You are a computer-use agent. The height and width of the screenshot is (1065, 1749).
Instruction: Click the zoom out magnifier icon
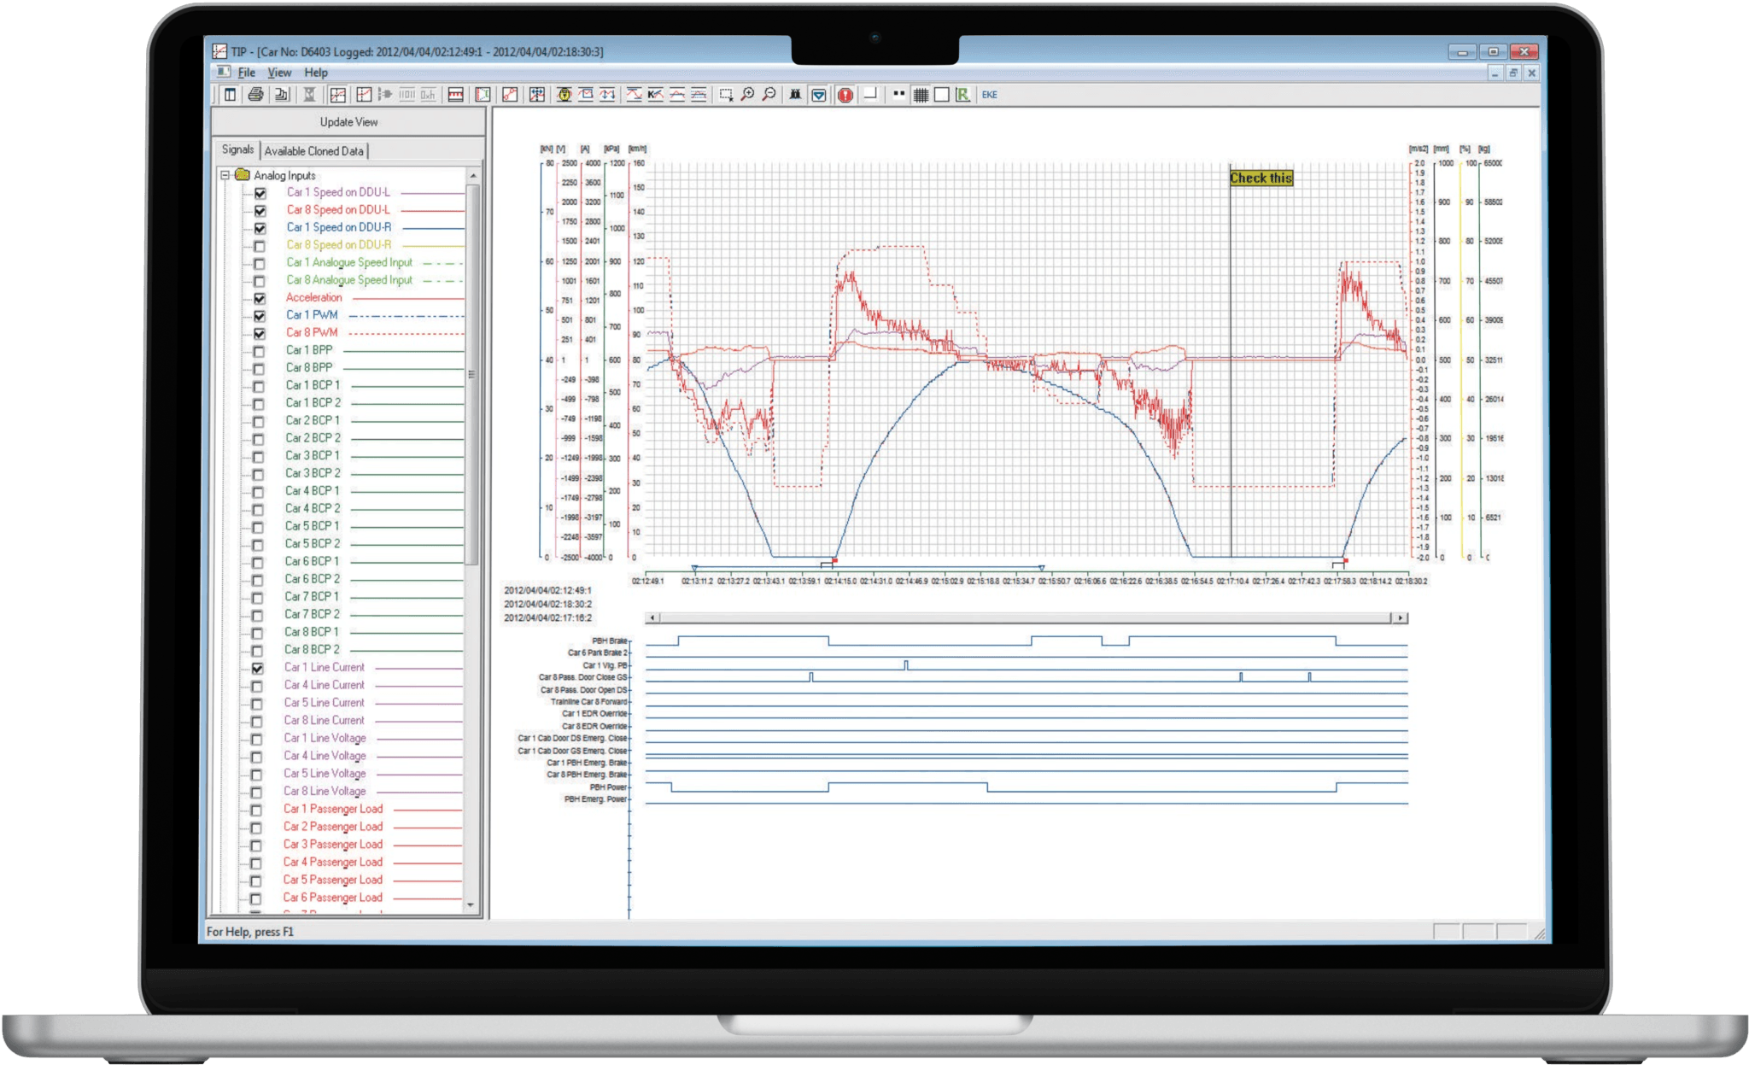769,95
